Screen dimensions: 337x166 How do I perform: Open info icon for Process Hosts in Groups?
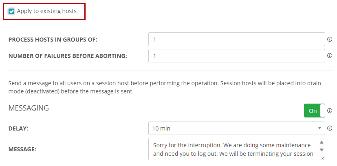pyautogui.click(x=330, y=40)
